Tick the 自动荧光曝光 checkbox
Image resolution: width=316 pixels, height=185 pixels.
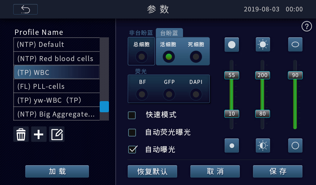(x=132, y=133)
